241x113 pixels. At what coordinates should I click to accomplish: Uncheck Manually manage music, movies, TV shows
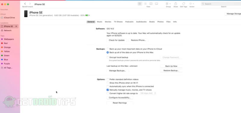[x=108, y=90]
